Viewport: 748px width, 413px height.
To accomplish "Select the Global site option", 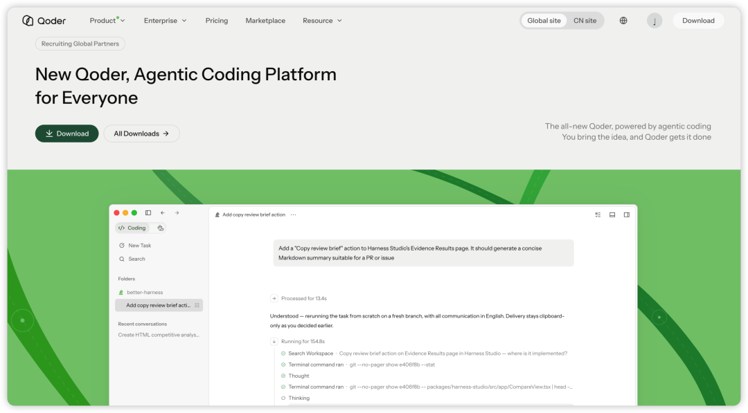I will pyautogui.click(x=544, y=21).
